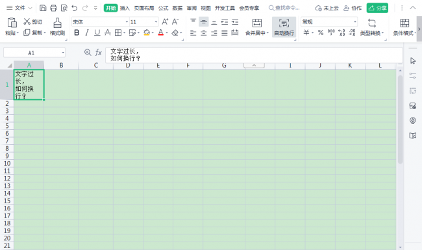Switch to Data (数据) tab
This screenshot has width=422, height=250.
[177, 8]
